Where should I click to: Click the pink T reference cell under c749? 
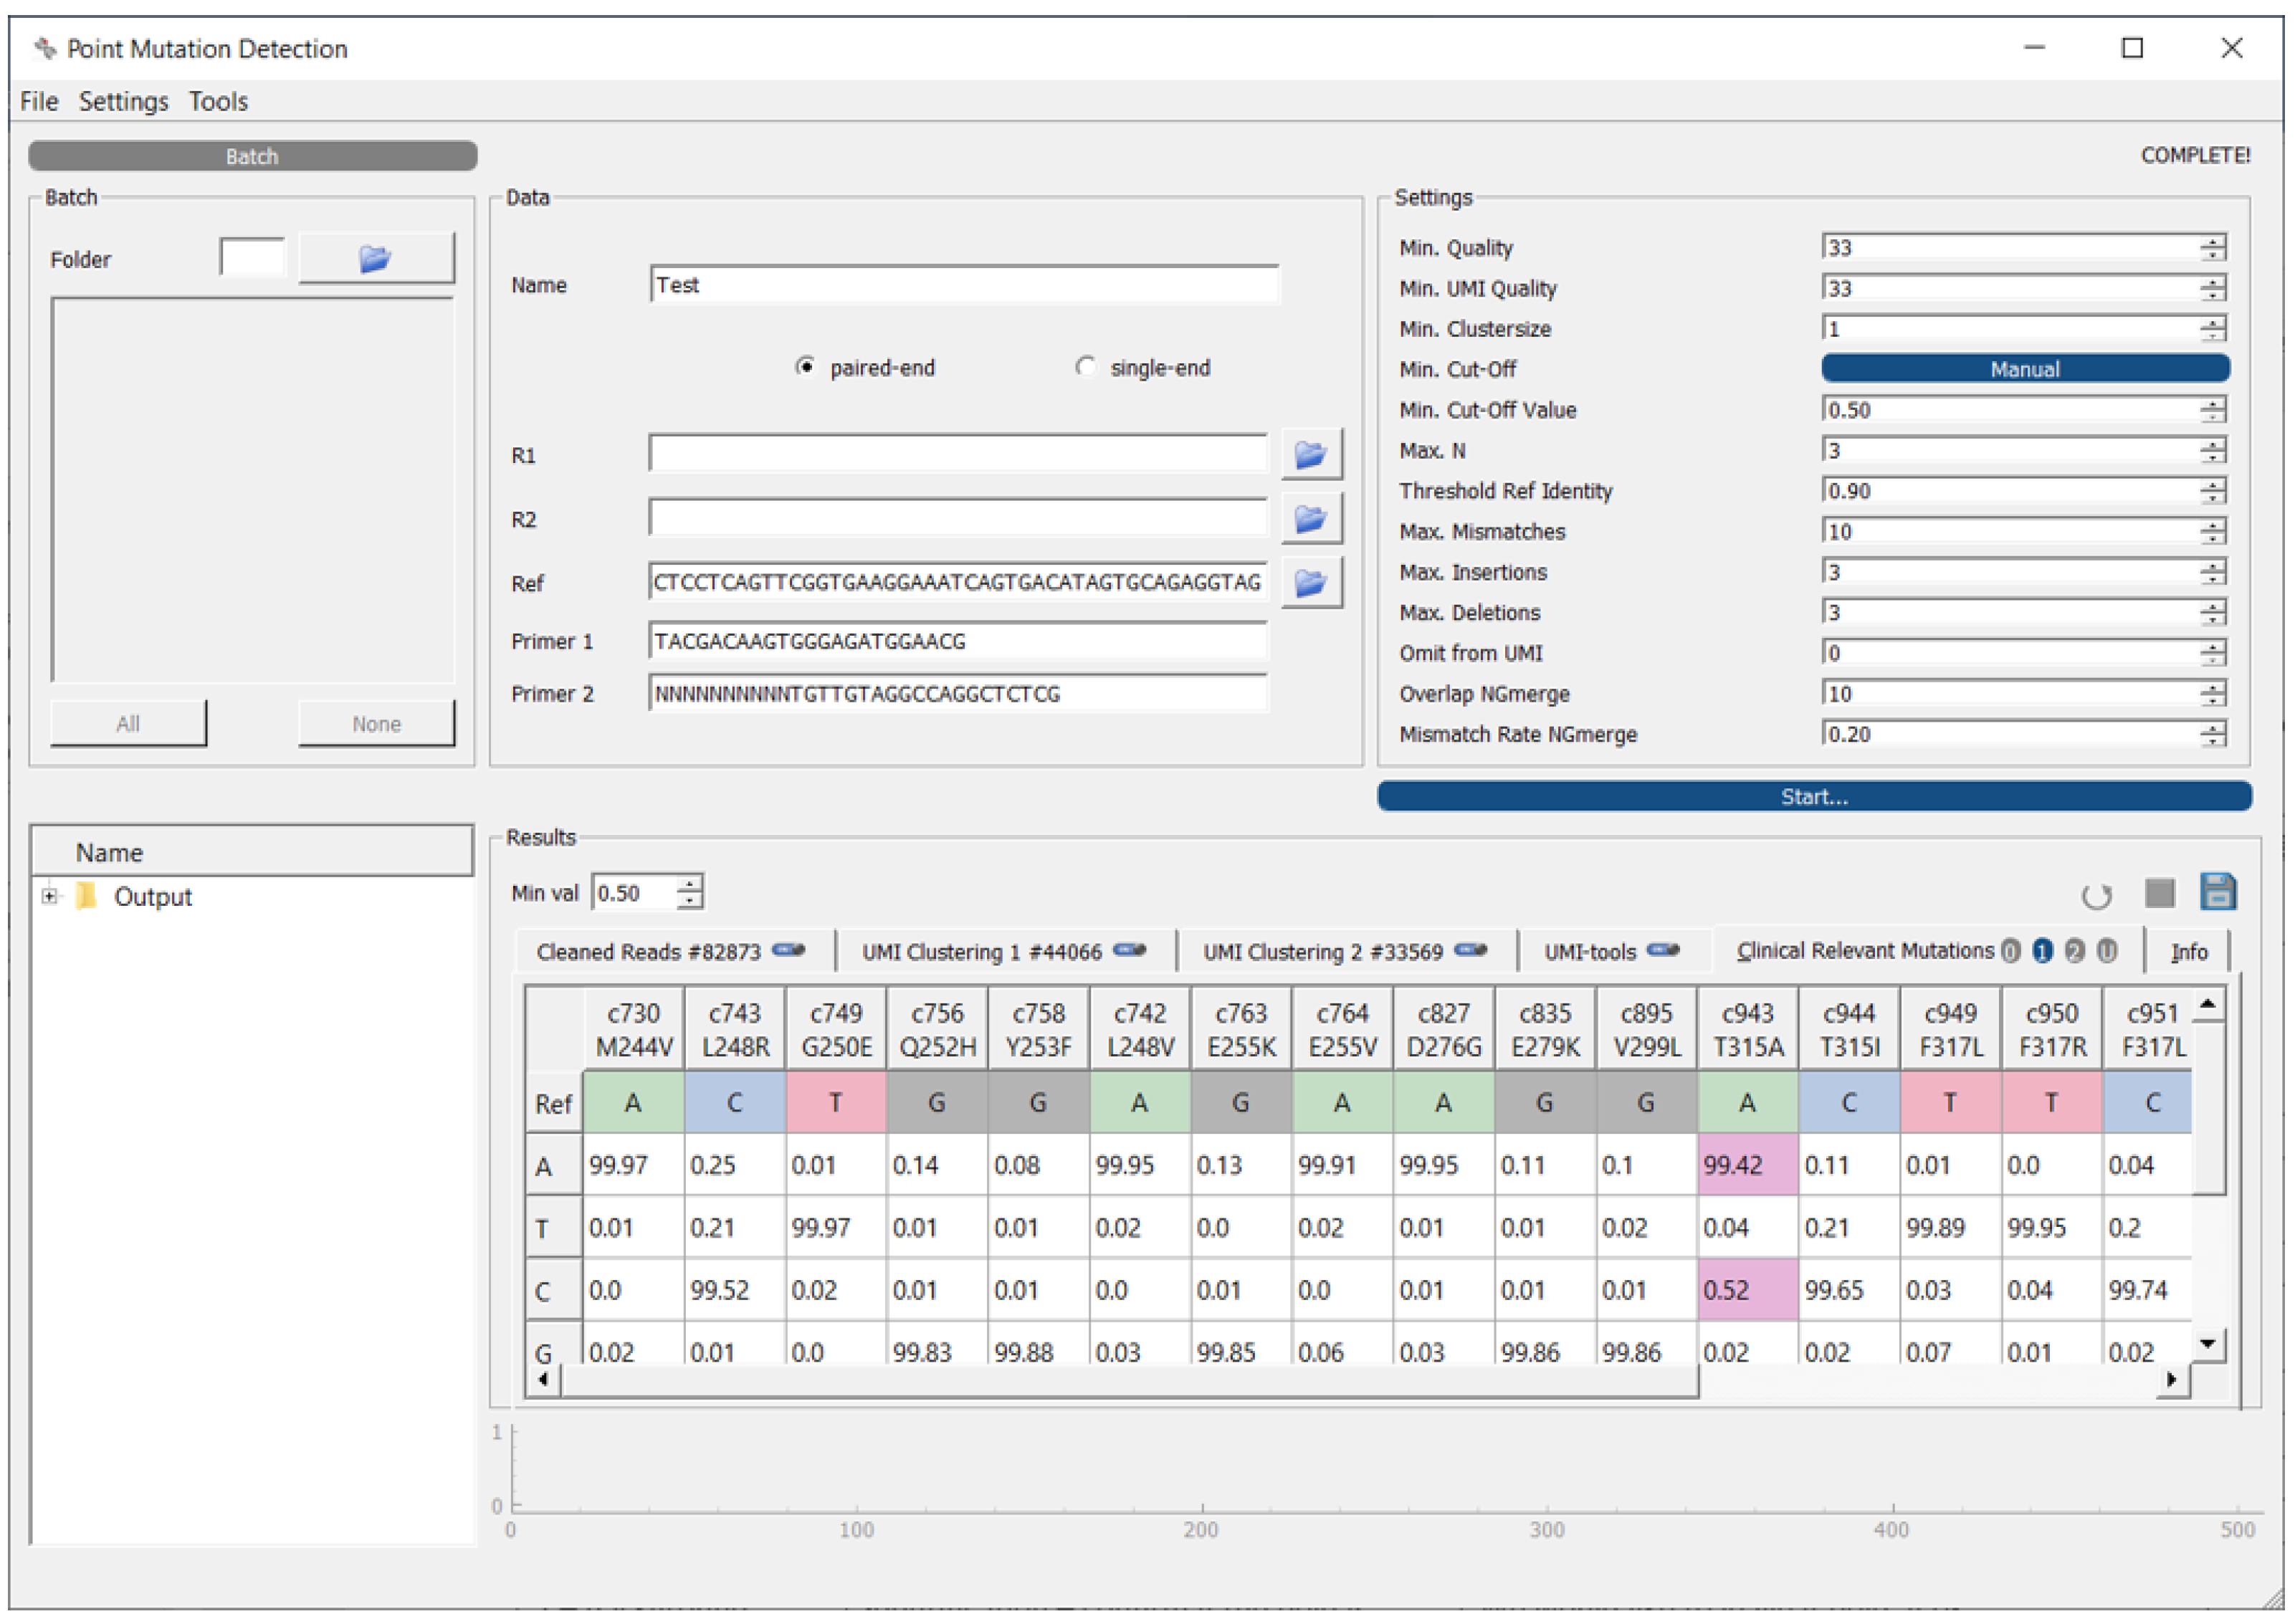pos(836,1103)
